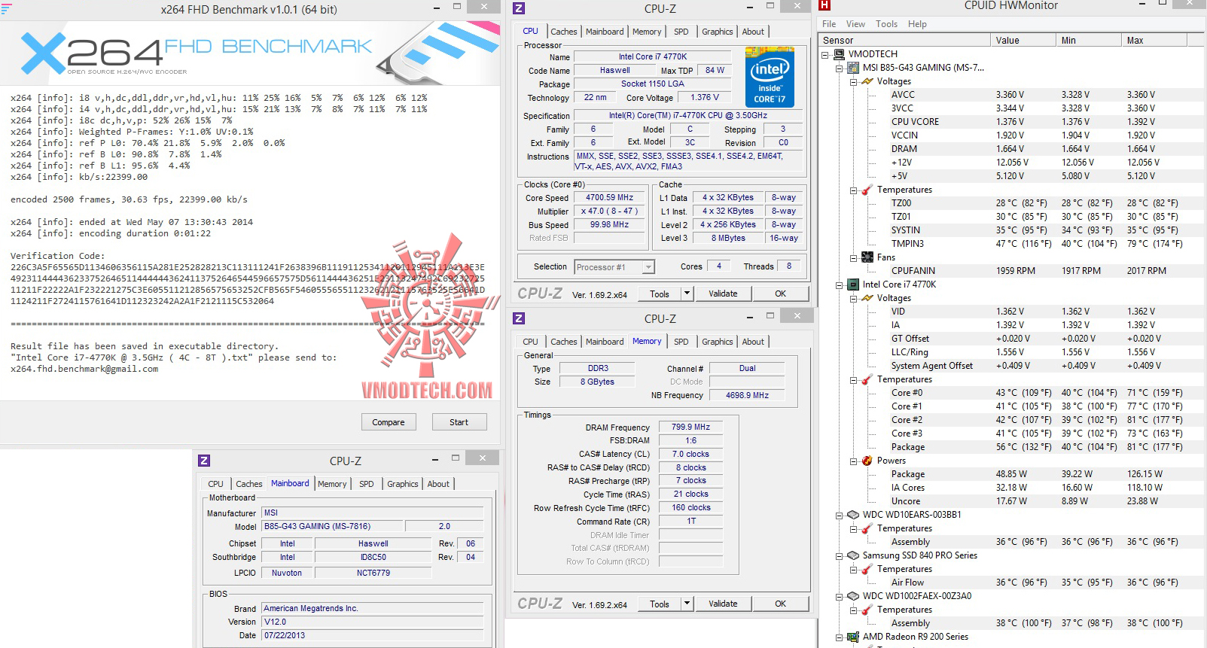Switch to the SPD tab in the CPU-Z Memory window
Image resolution: width=1207 pixels, height=648 pixels.
click(681, 342)
